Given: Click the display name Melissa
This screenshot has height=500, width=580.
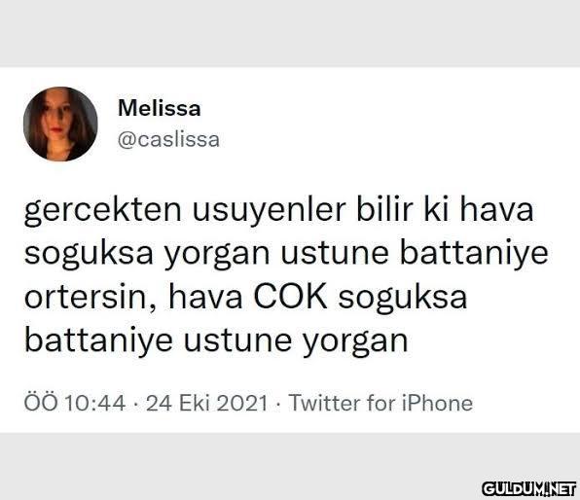Looking at the screenshot, I should (160, 108).
